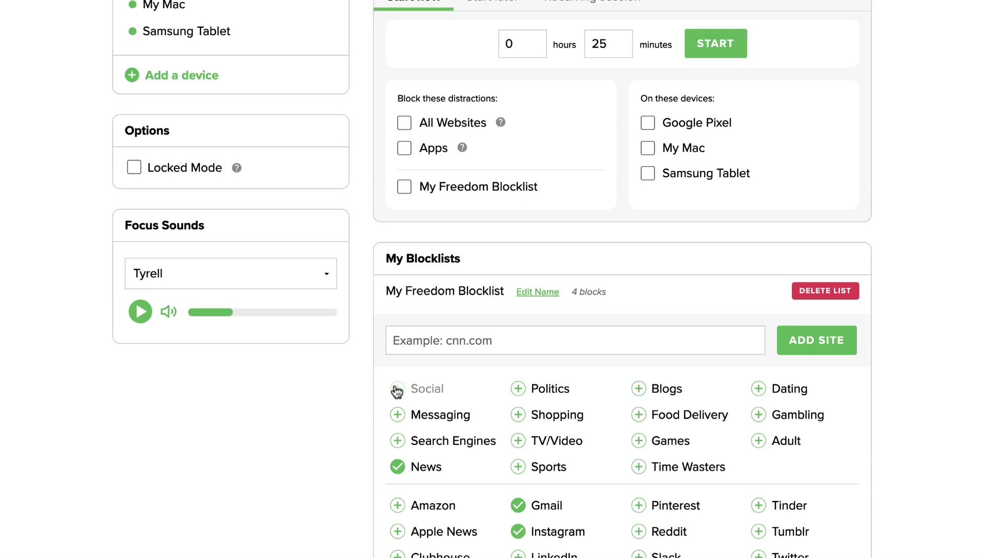Add Tinder to the blocklist
Image resolution: width=984 pixels, height=558 pixels.
tap(758, 506)
